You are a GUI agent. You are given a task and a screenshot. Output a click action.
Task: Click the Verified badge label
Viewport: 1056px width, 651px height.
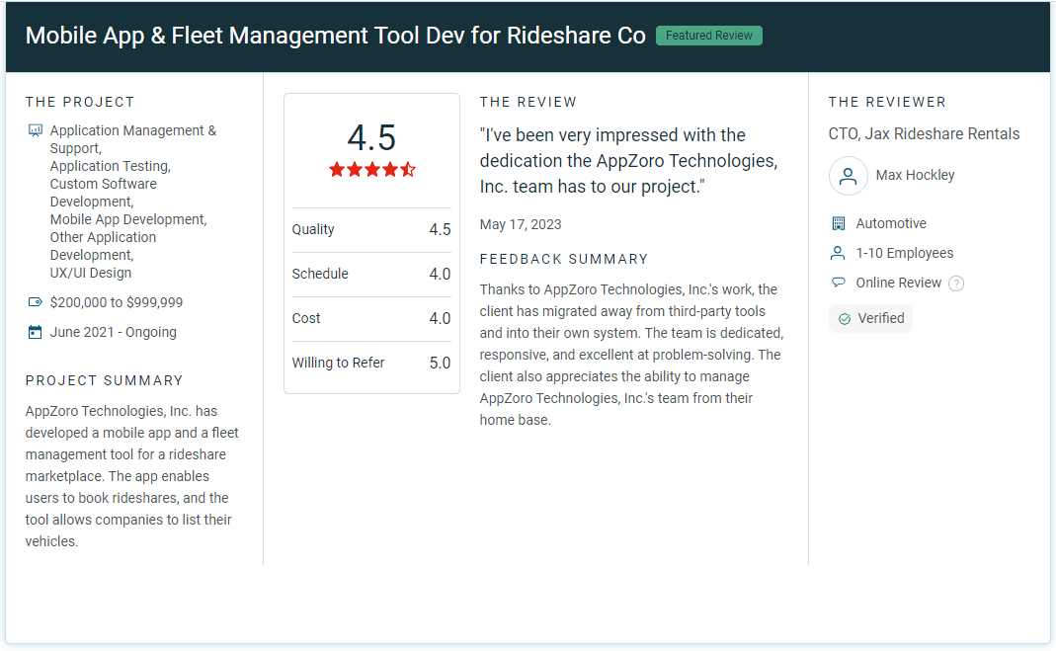[880, 318]
